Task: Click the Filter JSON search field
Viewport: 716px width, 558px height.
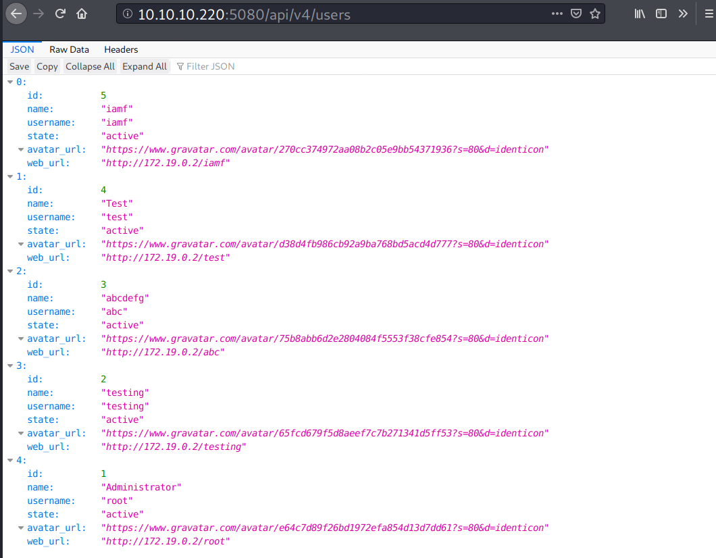Action: tap(211, 66)
